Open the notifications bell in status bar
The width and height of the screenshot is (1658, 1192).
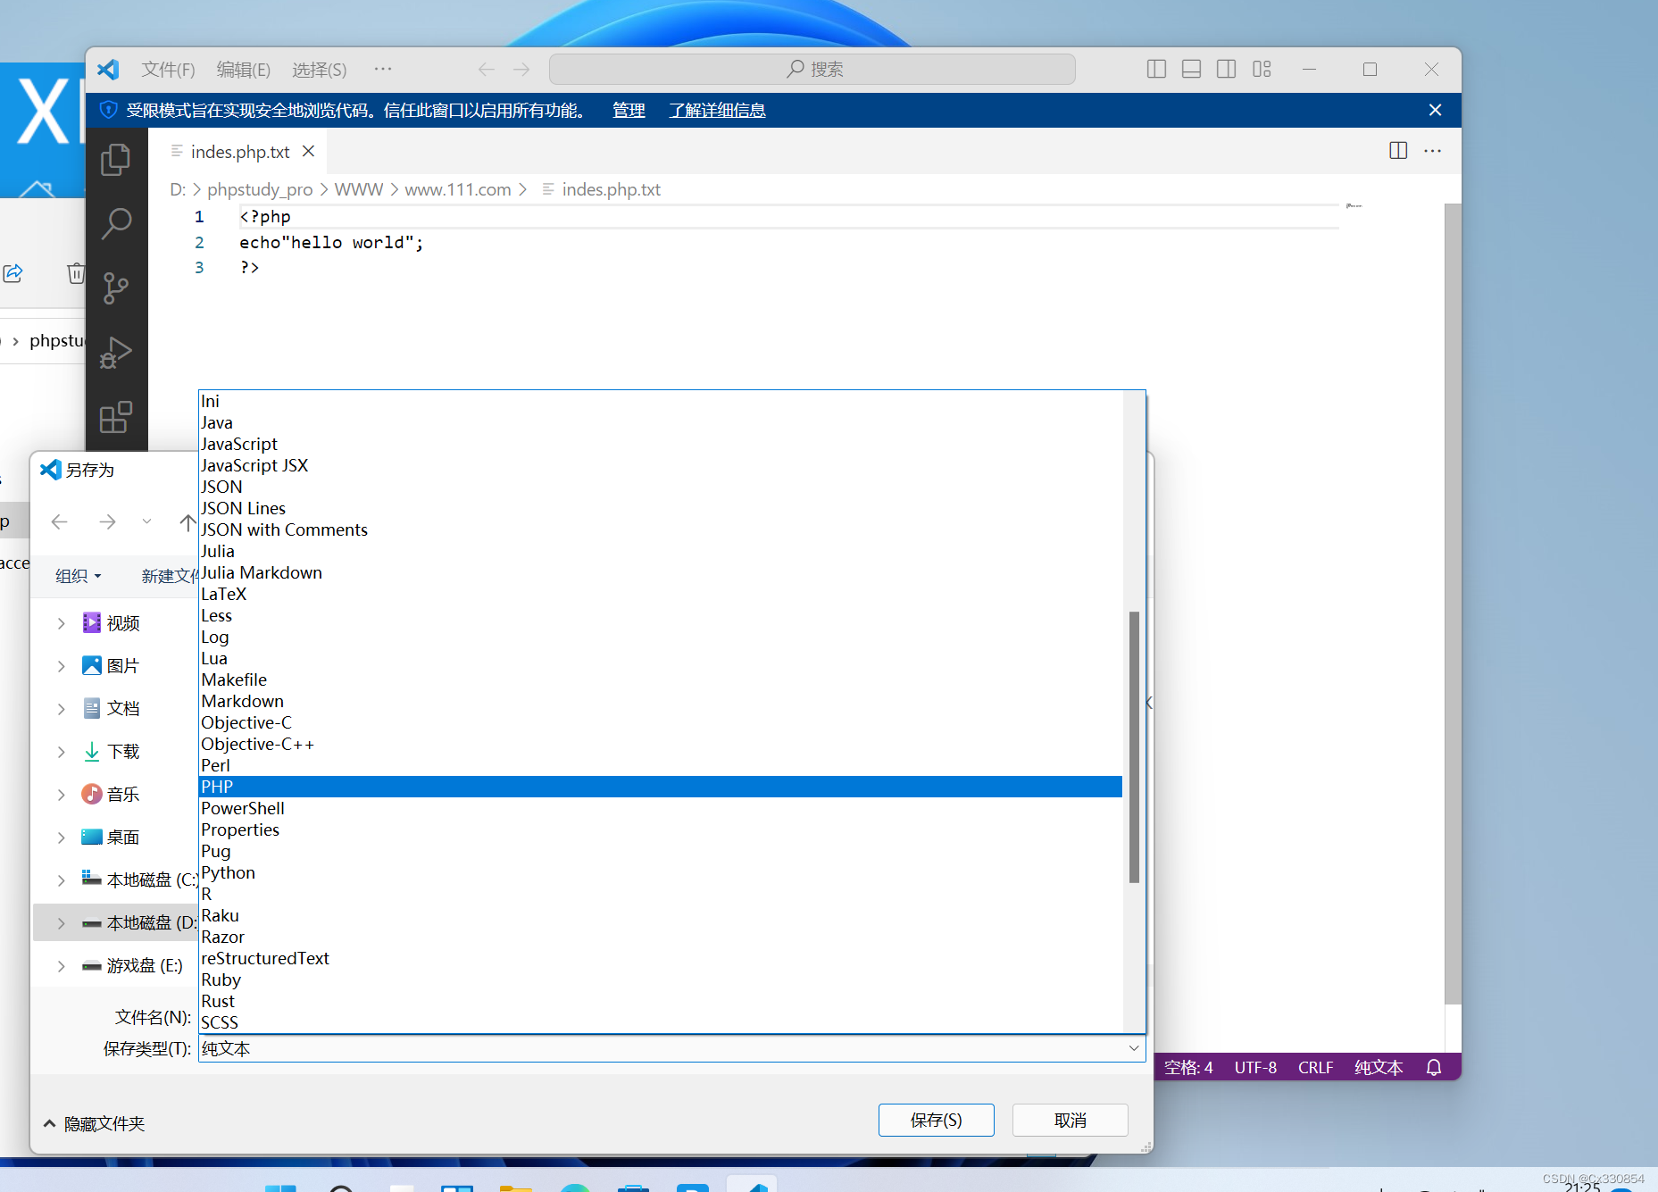[1433, 1067]
